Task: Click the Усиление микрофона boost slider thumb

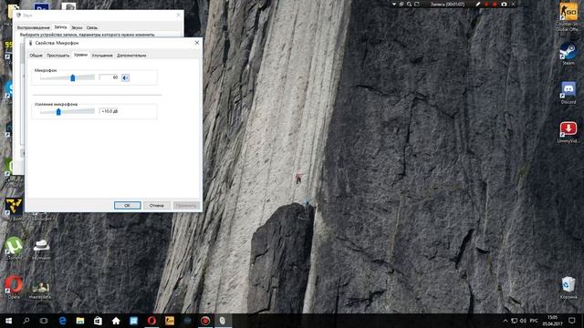Action: [58, 111]
